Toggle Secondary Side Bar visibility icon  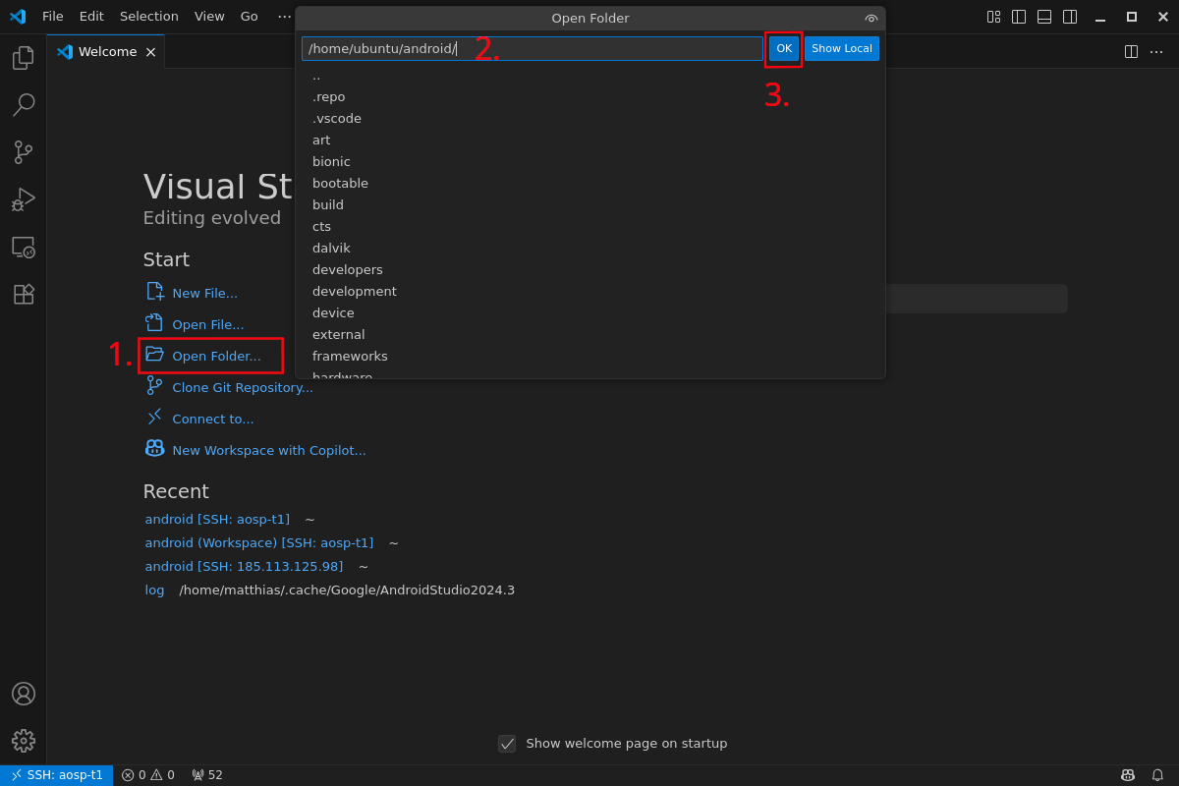click(x=1070, y=17)
